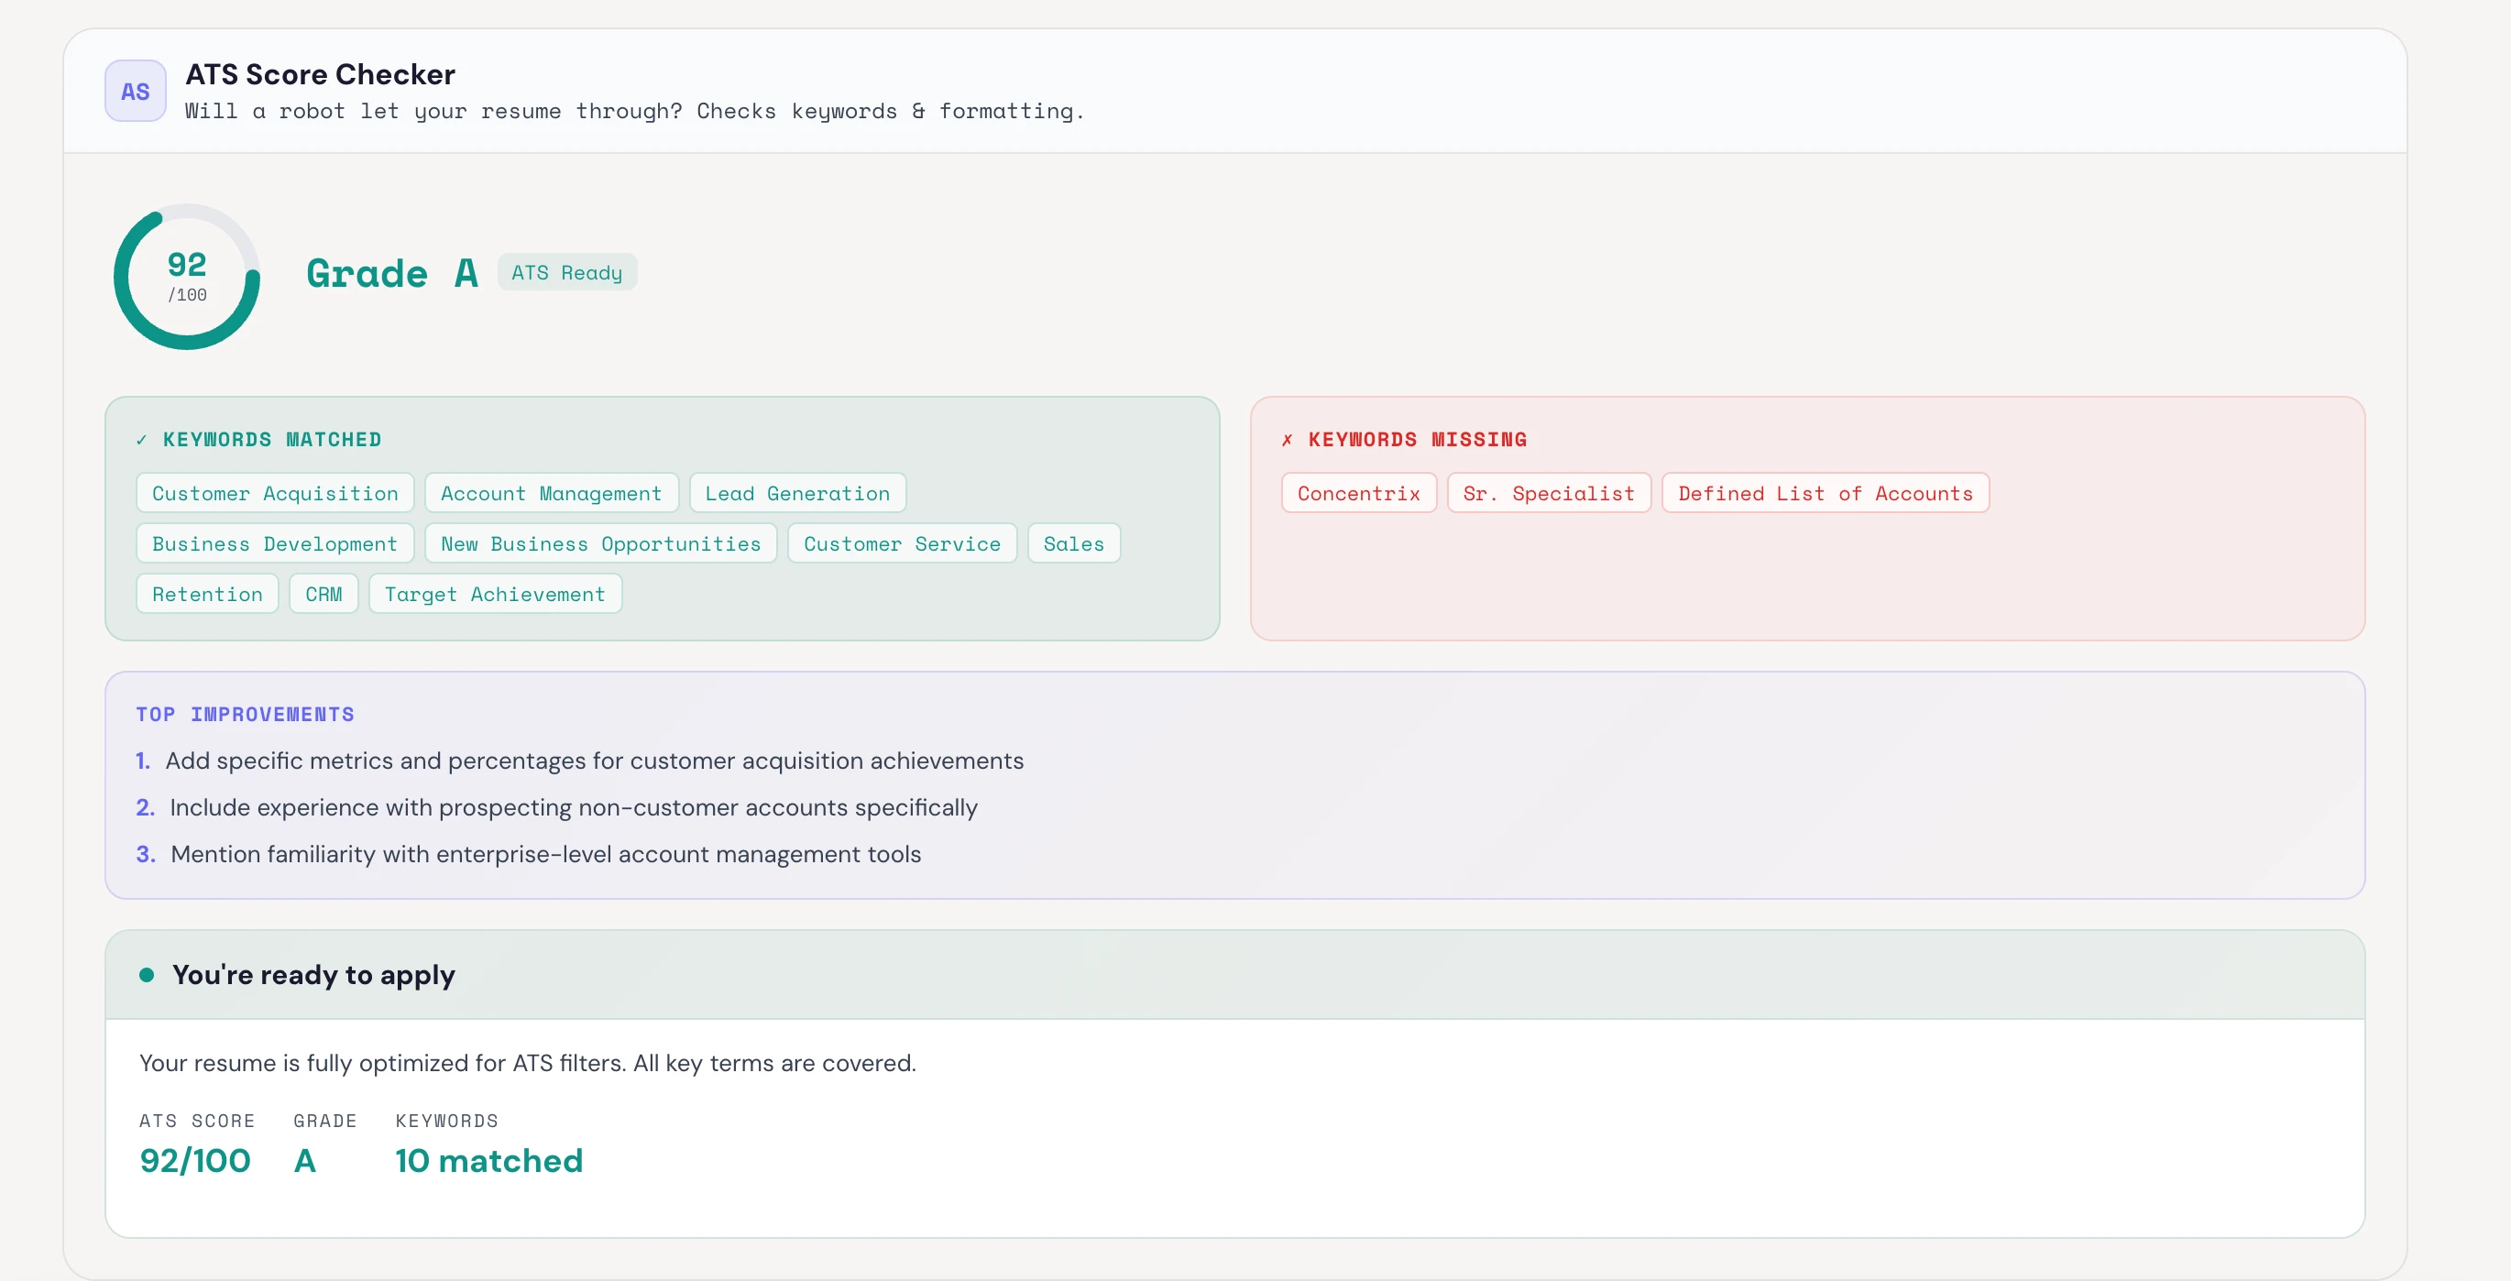The height and width of the screenshot is (1281, 2511).
Task: Click the missing Concentrix keyword tag
Action: tap(1358, 493)
